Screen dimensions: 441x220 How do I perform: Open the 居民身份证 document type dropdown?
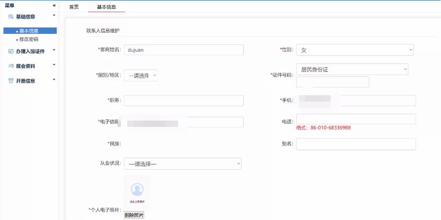352,69
